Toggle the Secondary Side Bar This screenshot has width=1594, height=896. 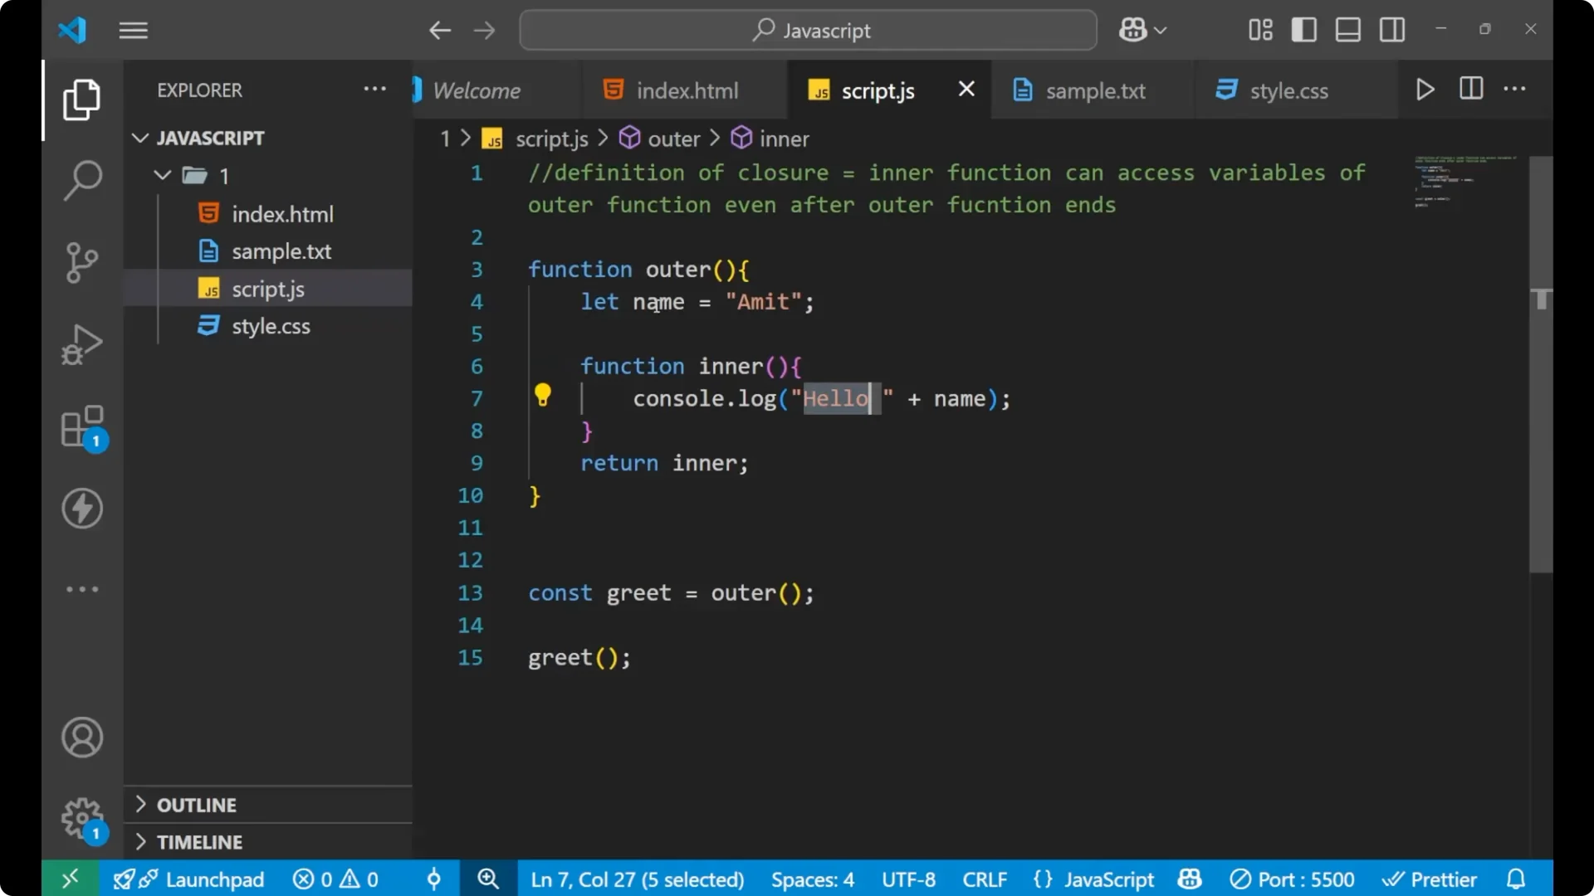[x=1391, y=29]
